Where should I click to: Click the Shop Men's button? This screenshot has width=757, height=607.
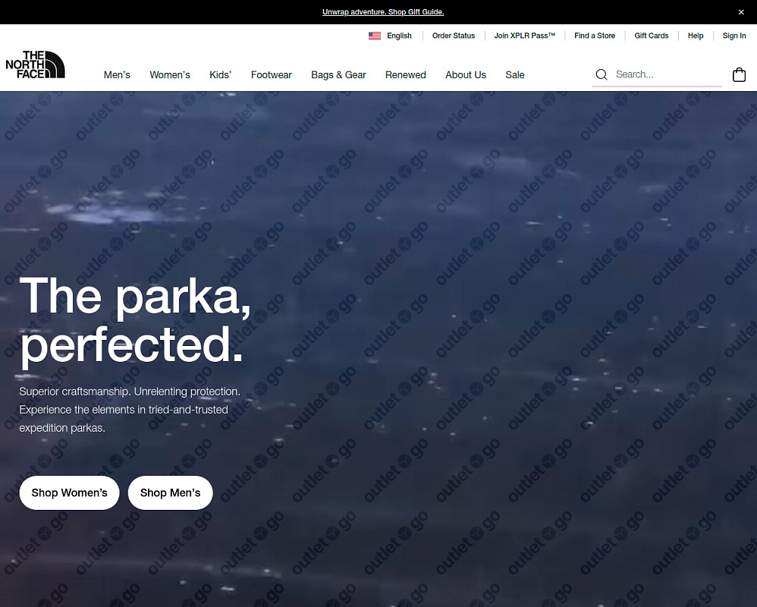point(171,492)
